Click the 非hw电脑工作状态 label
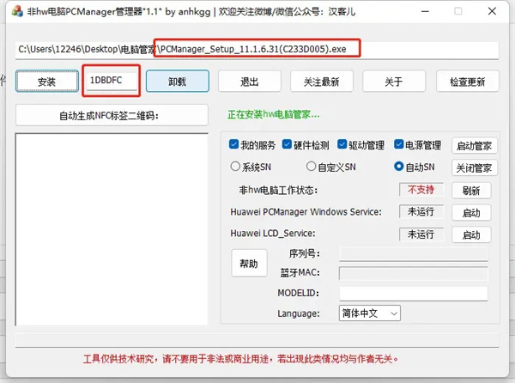Viewport: 515px width, 383px height. tap(278, 190)
